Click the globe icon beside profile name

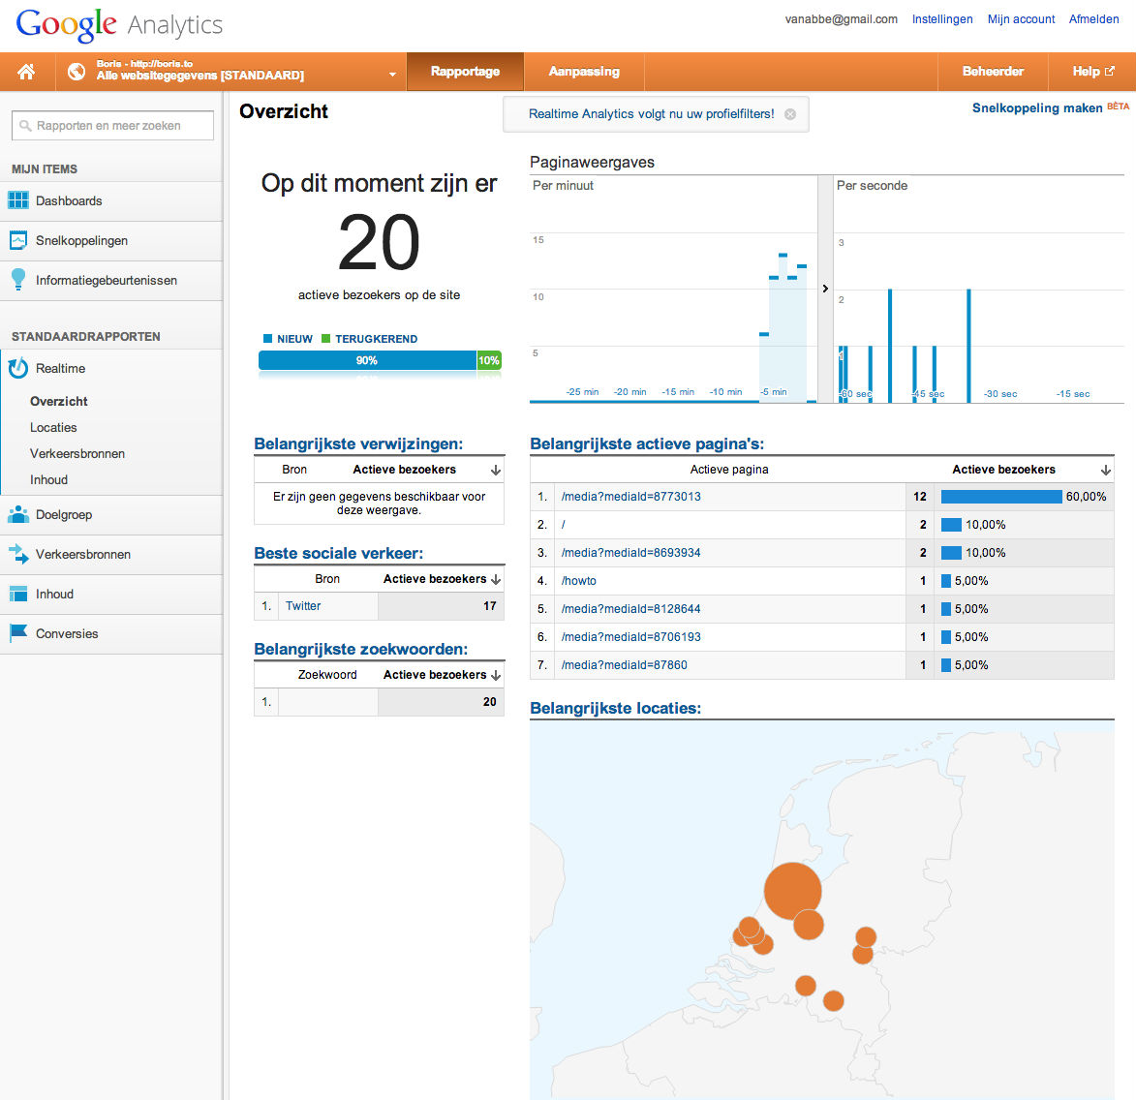[x=77, y=72]
